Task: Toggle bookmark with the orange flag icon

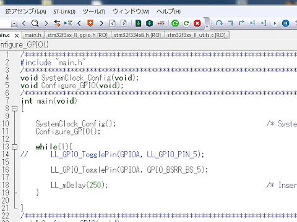Action: pos(90,23)
